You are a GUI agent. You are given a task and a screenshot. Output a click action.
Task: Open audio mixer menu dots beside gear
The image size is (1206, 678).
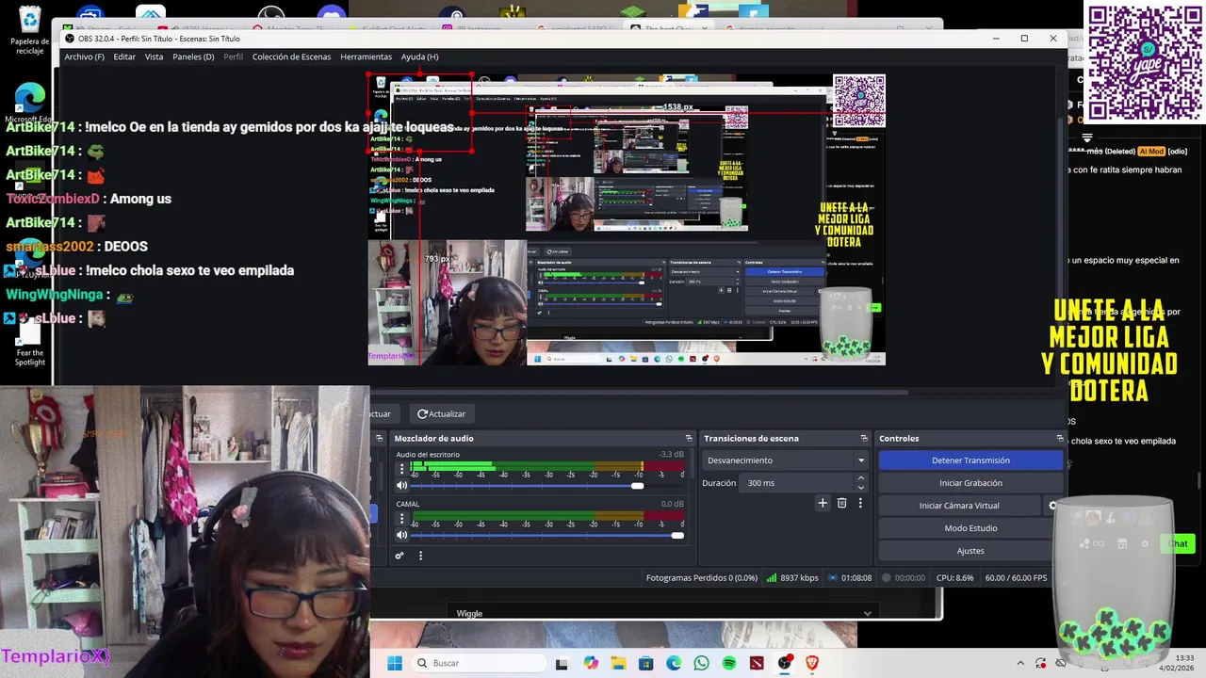[420, 556]
